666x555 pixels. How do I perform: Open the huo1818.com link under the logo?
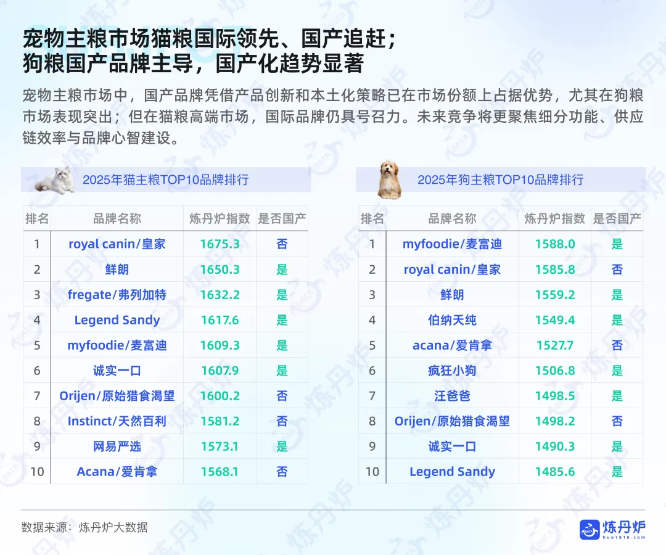point(624,537)
